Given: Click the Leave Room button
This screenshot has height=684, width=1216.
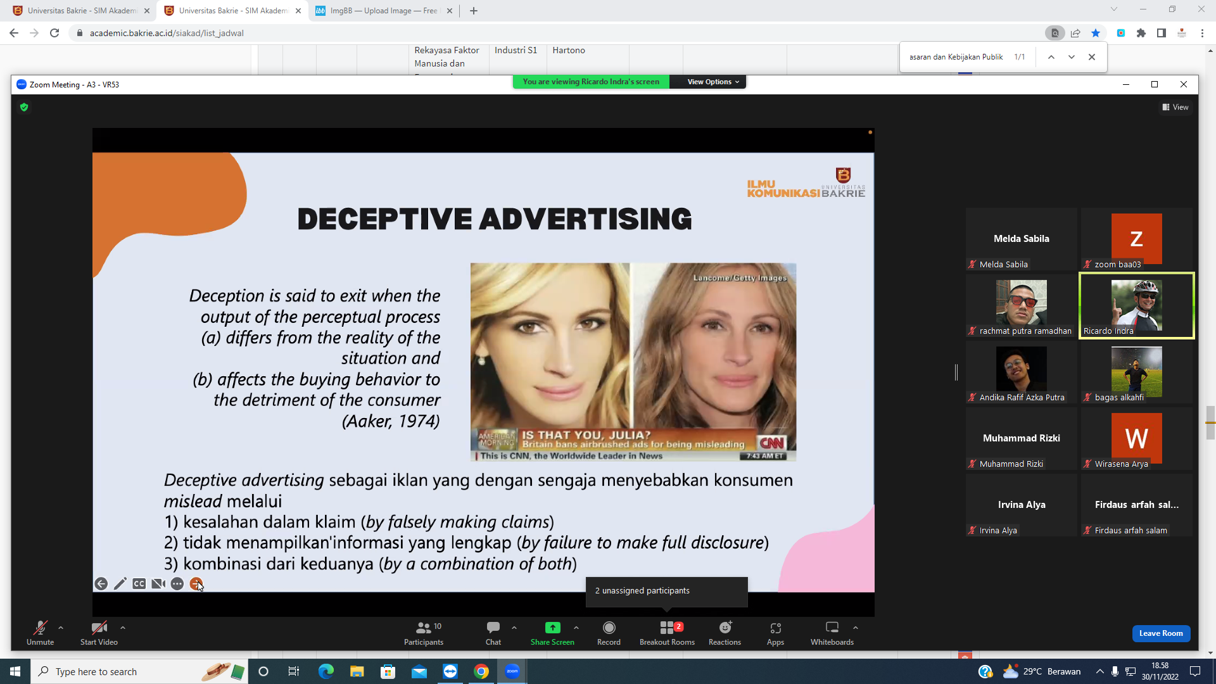Looking at the screenshot, I should point(1161,633).
